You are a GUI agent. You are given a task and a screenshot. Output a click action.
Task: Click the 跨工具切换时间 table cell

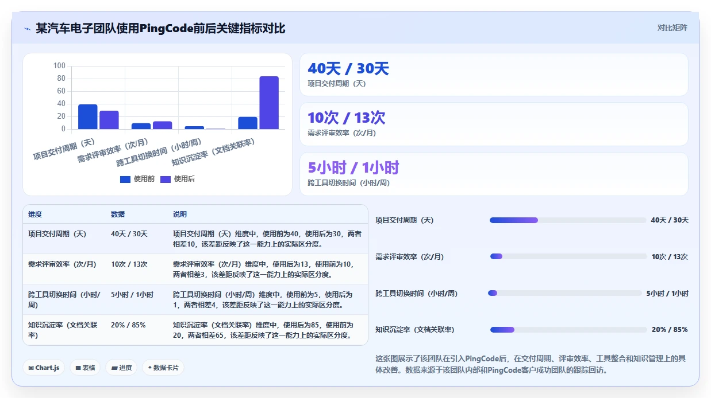tap(64, 299)
